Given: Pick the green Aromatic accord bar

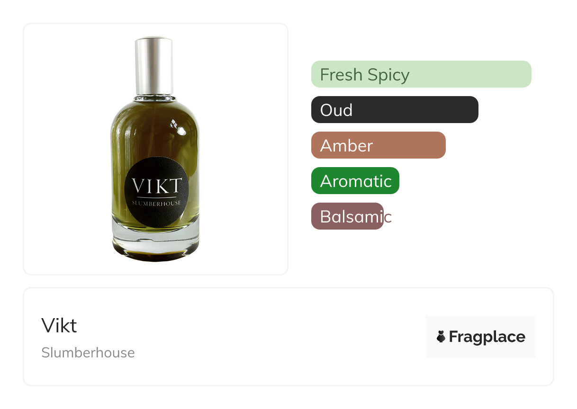Looking at the screenshot, I should [x=355, y=181].
